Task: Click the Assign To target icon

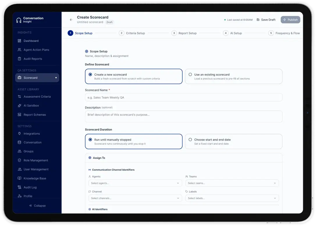Action: point(90,158)
